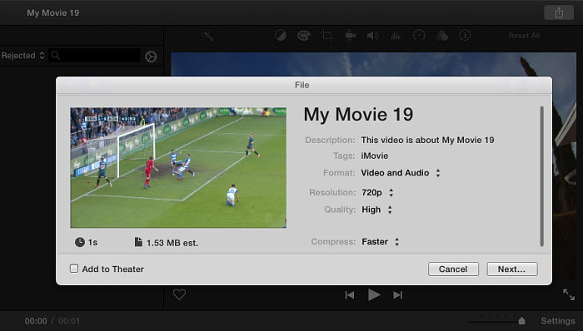Viewport: 583px width, 331px height.
Task: Open timeline Settings
Action: pos(558,321)
